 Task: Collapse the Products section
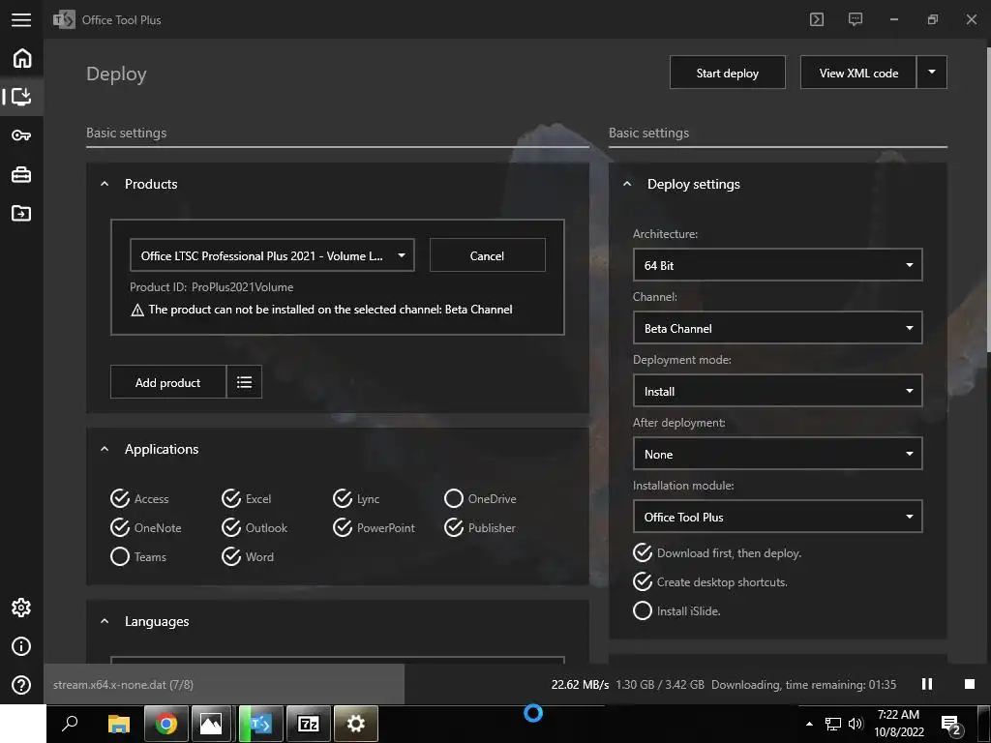point(105,184)
